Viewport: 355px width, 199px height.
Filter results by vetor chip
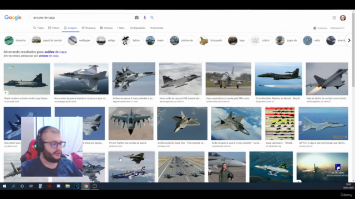tap(313, 40)
